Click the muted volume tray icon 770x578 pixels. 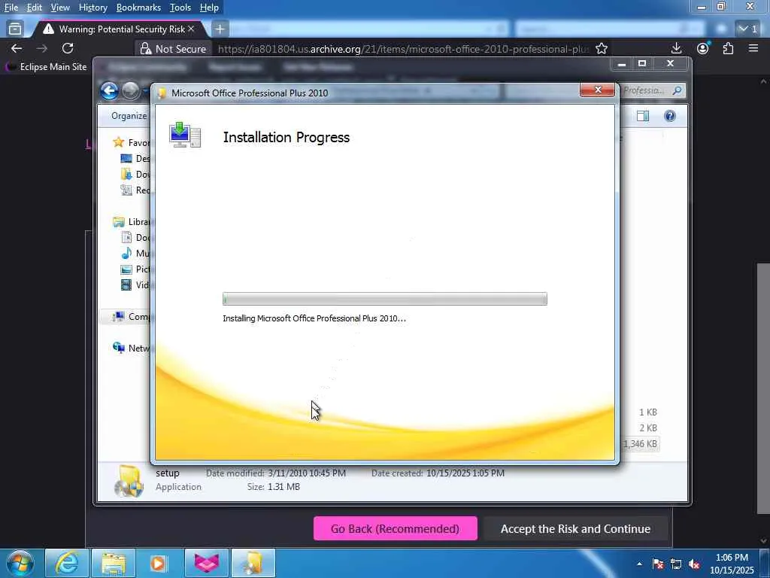694,564
